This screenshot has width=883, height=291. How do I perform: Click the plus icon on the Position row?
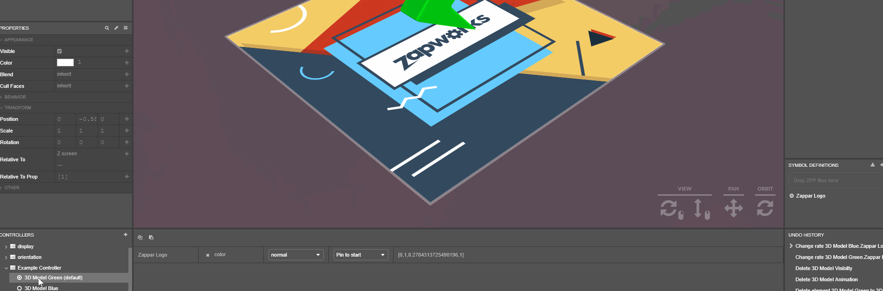point(127,119)
